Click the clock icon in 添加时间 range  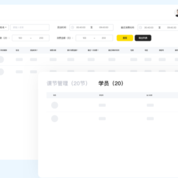tap(73, 27)
